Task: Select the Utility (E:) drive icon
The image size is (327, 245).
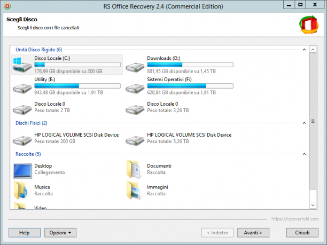Action: point(22,88)
